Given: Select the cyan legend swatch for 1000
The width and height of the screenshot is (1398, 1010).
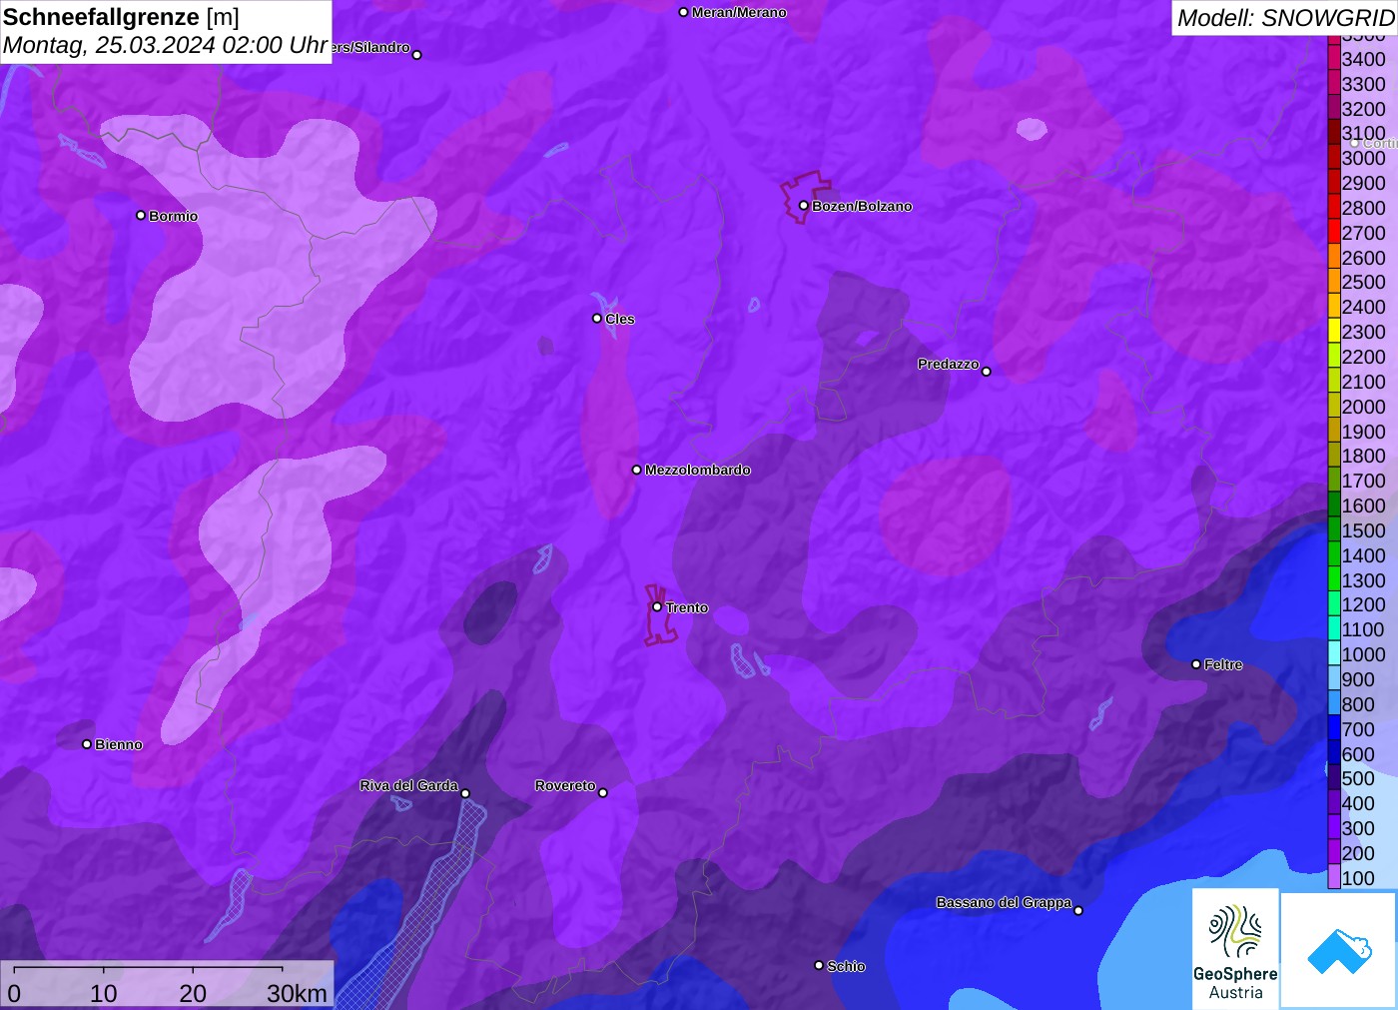Looking at the screenshot, I should 1334,653.
